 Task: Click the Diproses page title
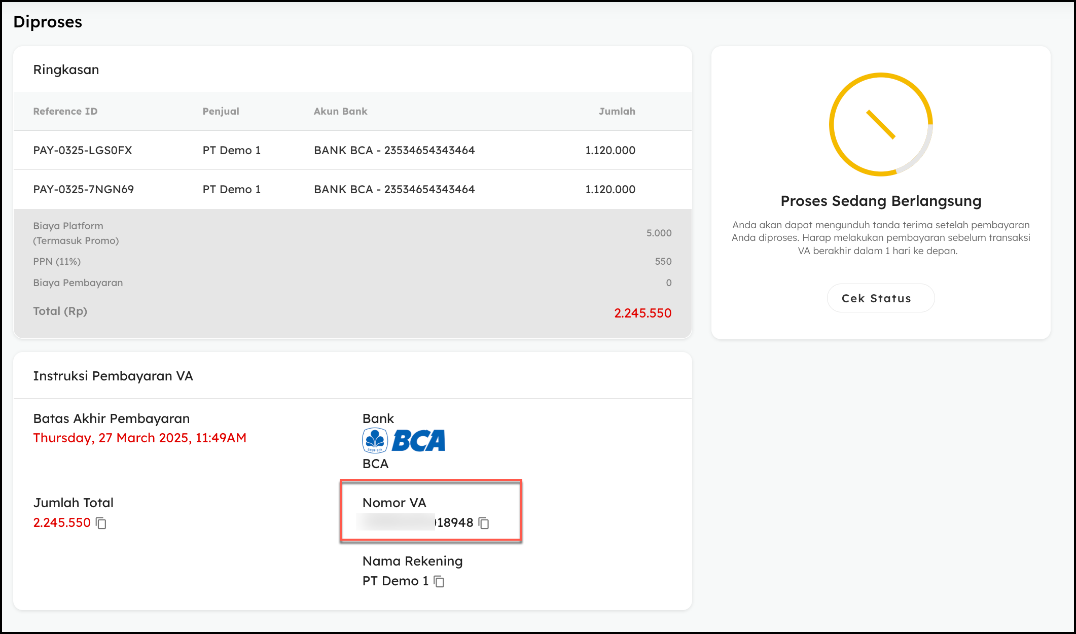(x=48, y=22)
